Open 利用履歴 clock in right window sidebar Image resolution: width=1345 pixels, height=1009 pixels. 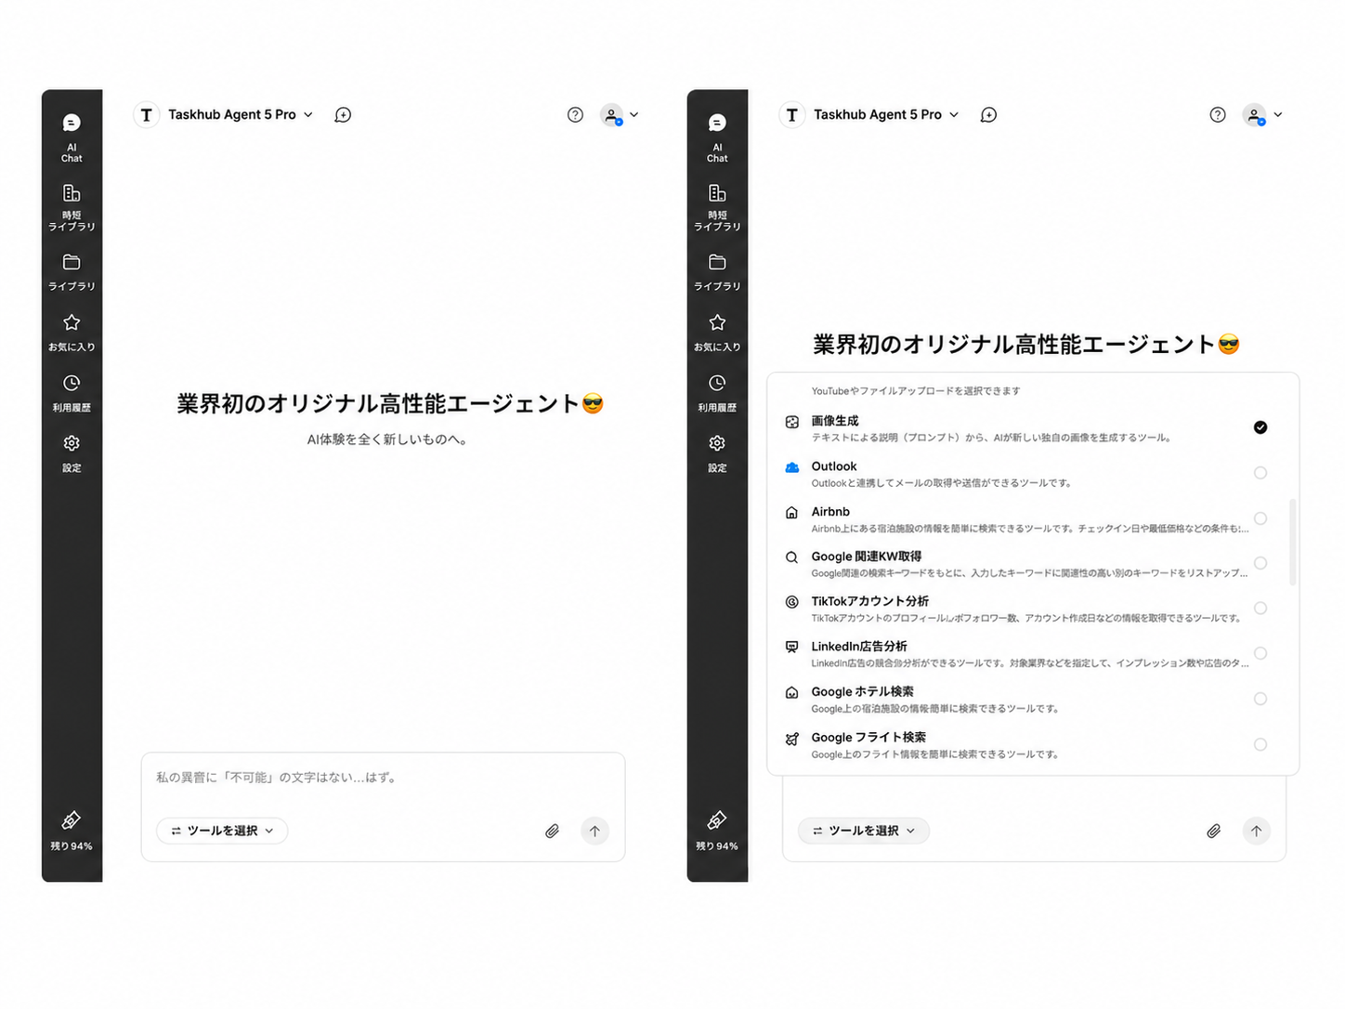tap(717, 393)
